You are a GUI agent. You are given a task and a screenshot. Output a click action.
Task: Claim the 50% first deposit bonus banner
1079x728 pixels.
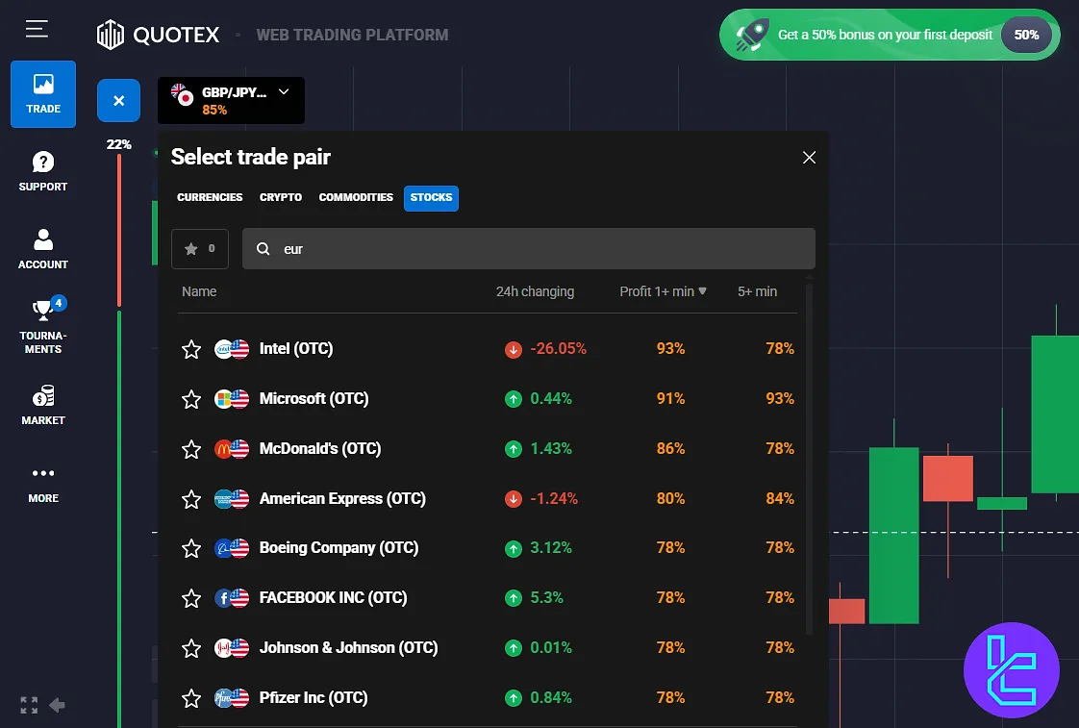click(889, 34)
